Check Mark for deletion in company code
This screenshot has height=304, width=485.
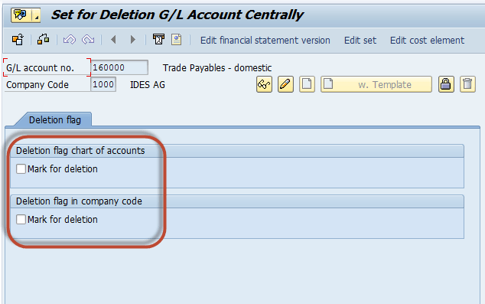(21, 220)
